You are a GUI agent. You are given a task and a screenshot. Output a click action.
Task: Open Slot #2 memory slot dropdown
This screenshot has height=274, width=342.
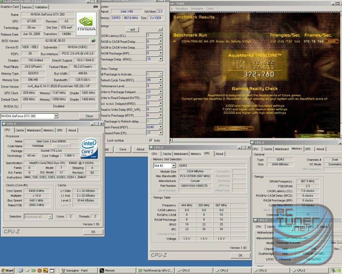pos(174,166)
